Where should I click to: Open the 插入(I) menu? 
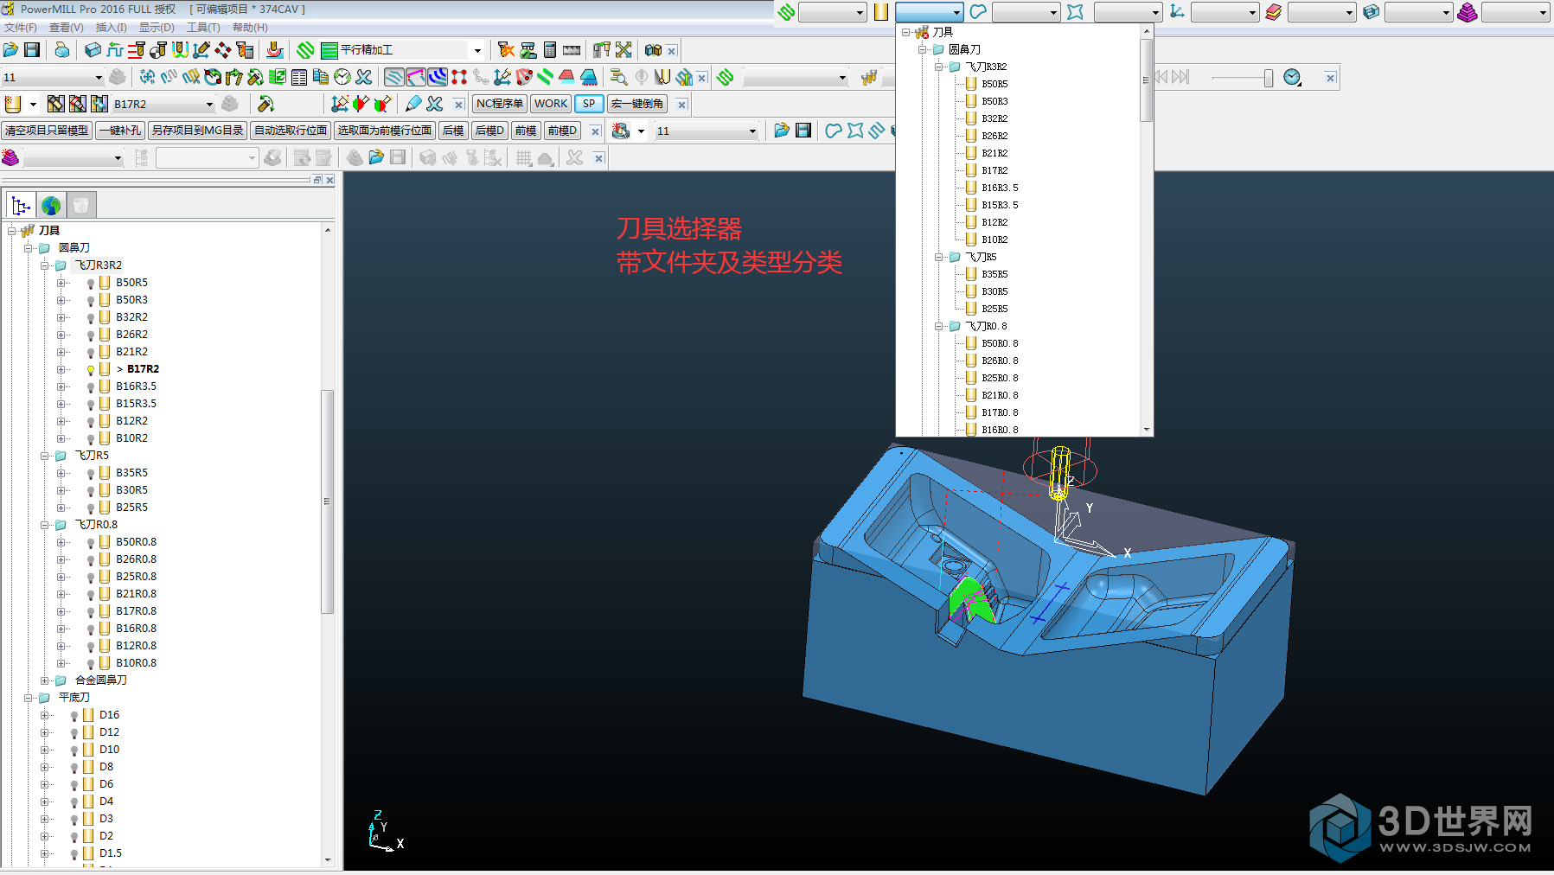pos(111,28)
